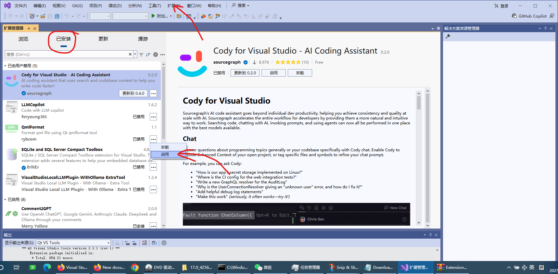Viewport: 558px width, 274px height.
Task: Open the Attach button dropdown arrow
Action: 171,16
